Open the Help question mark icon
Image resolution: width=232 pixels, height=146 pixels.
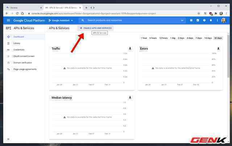(204, 20)
